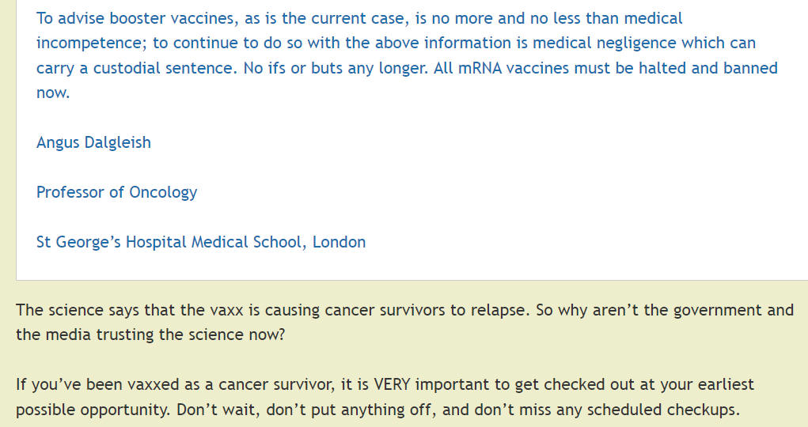Image resolution: width=808 pixels, height=427 pixels.
Task: Click the capitalized word 'VERY'
Action: [x=393, y=385]
